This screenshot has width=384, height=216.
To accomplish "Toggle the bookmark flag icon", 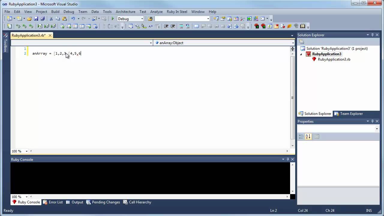I will point(196,26).
